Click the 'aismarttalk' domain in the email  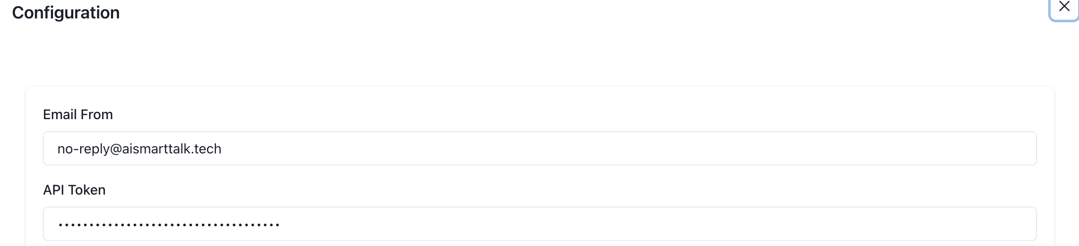pos(156,149)
